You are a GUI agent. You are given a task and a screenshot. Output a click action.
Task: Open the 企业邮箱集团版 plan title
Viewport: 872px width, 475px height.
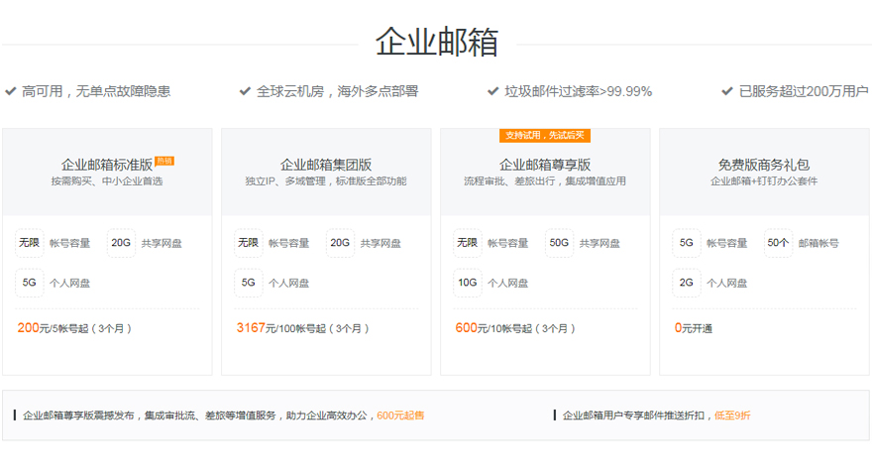point(326,165)
